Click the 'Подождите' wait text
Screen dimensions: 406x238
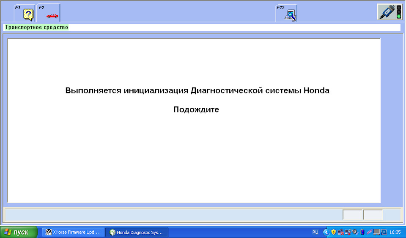click(196, 109)
